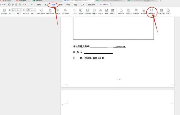180x115 pixels.
Task: Switch to the 工具 Tools tab
Action: (x=83, y=5)
